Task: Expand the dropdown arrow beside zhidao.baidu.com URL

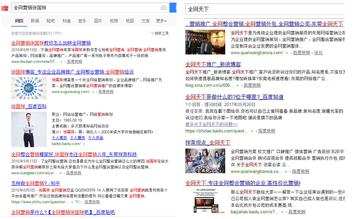Action: click(252, 131)
